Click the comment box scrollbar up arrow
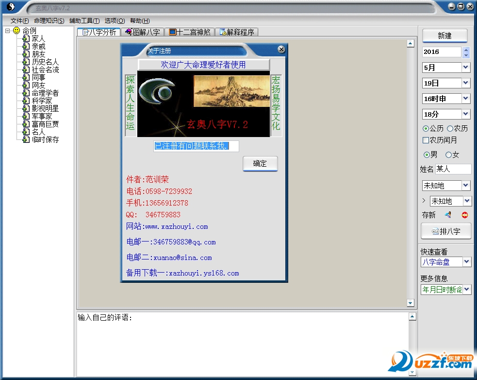 (412, 316)
